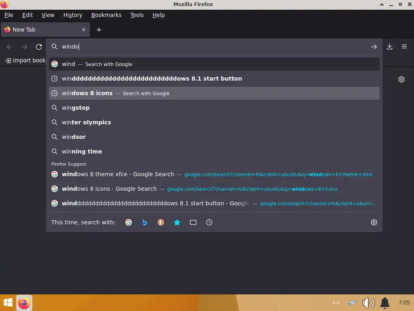The image size is (414, 311).
Task: Pick the 'winter olympics' search suggestion
Action: pyautogui.click(x=214, y=122)
